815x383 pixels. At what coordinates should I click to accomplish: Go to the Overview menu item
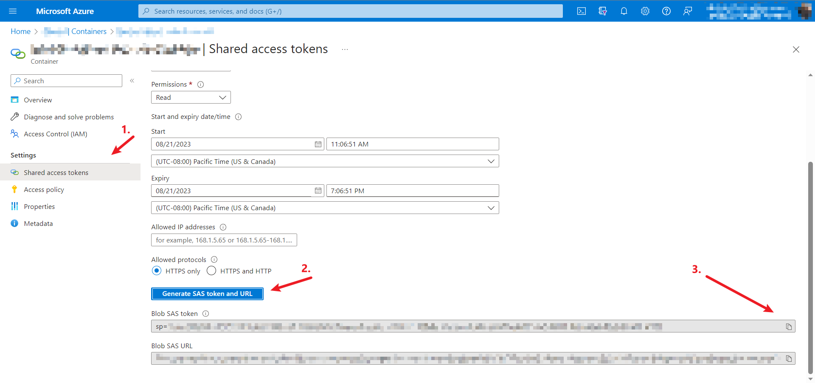pyautogui.click(x=38, y=100)
